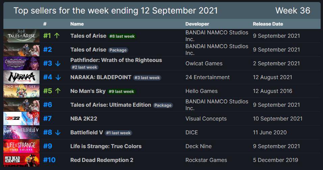Open the Pathfinder: Wrath of the Righteous link
Screen dimensions: 323x170
[116, 60]
